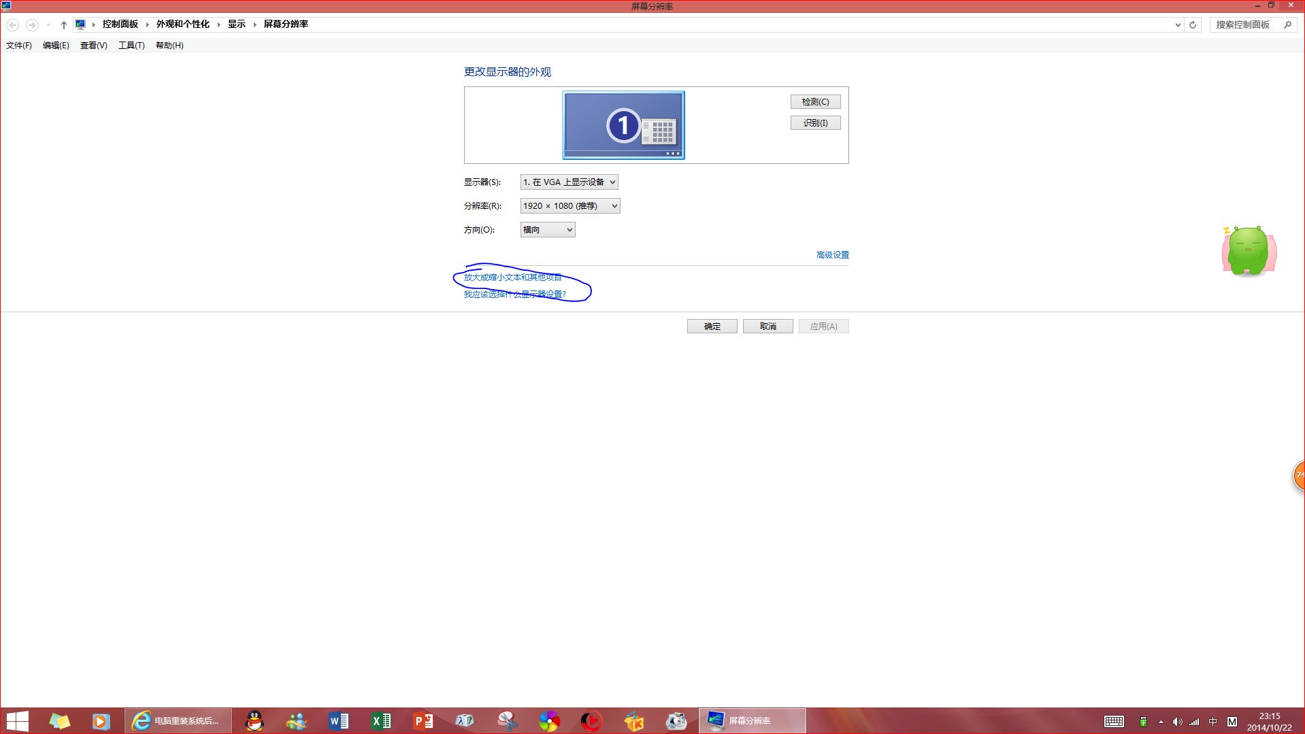
Task: Launch Excel from the taskbar
Action: point(381,721)
